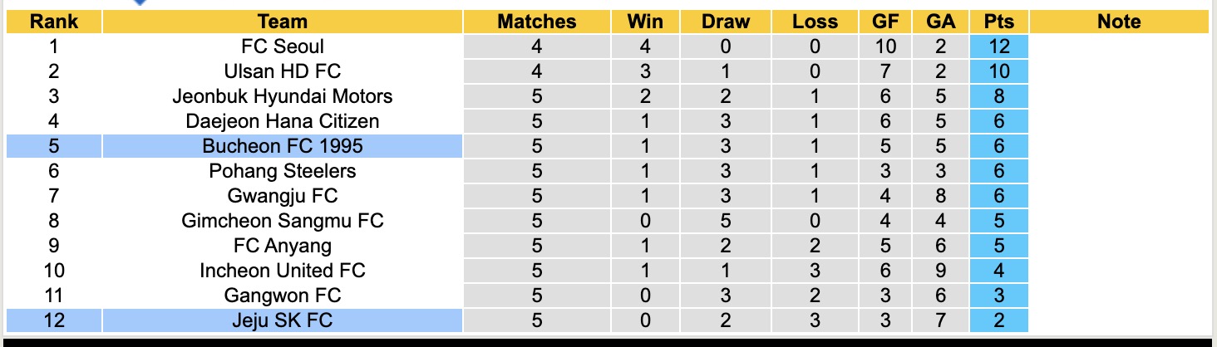Click FC Seoul's 12 points cell
The width and height of the screenshot is (1217, 347).
click(x=998, y=46)
